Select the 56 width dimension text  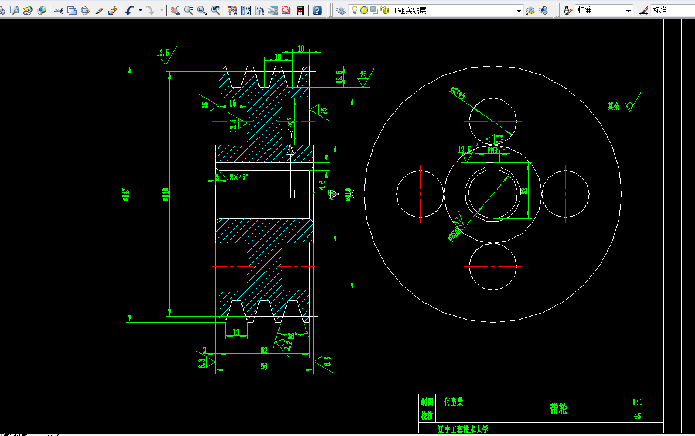(x=264, y=366)
